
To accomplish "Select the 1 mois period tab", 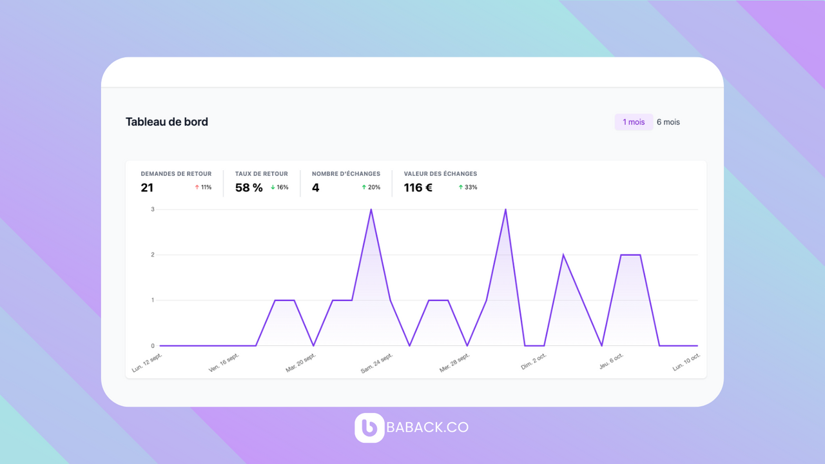I will (634, 122).
